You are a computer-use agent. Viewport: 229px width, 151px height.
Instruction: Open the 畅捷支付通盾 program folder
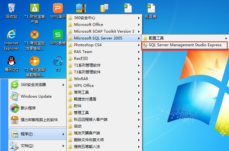tap(104, 99)
